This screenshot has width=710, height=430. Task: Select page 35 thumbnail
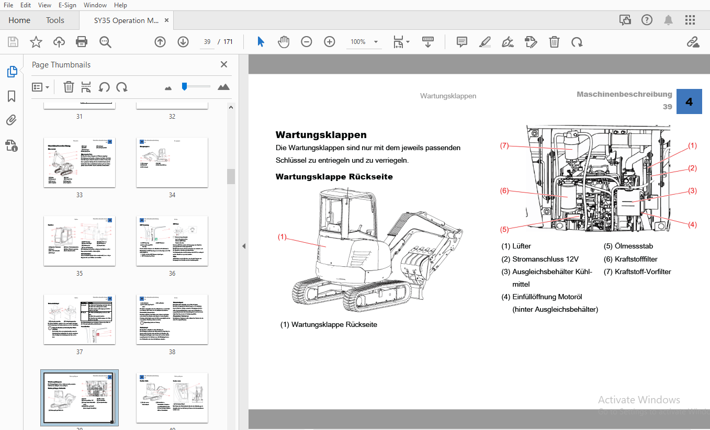pos(79,241)
